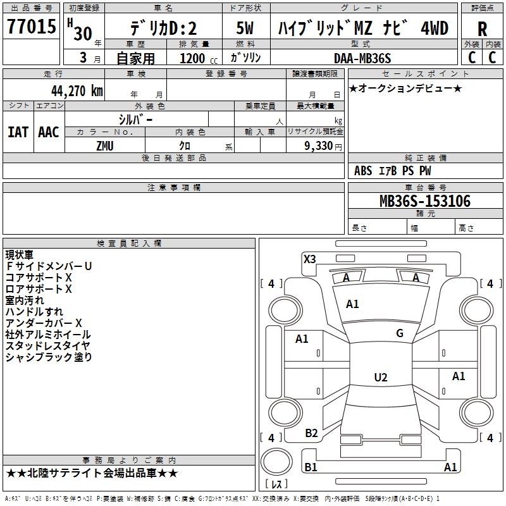Viewport: 506px width, 506px height.
Task: Click the B1 marker on the rear bumper
Action: (311, 467)
